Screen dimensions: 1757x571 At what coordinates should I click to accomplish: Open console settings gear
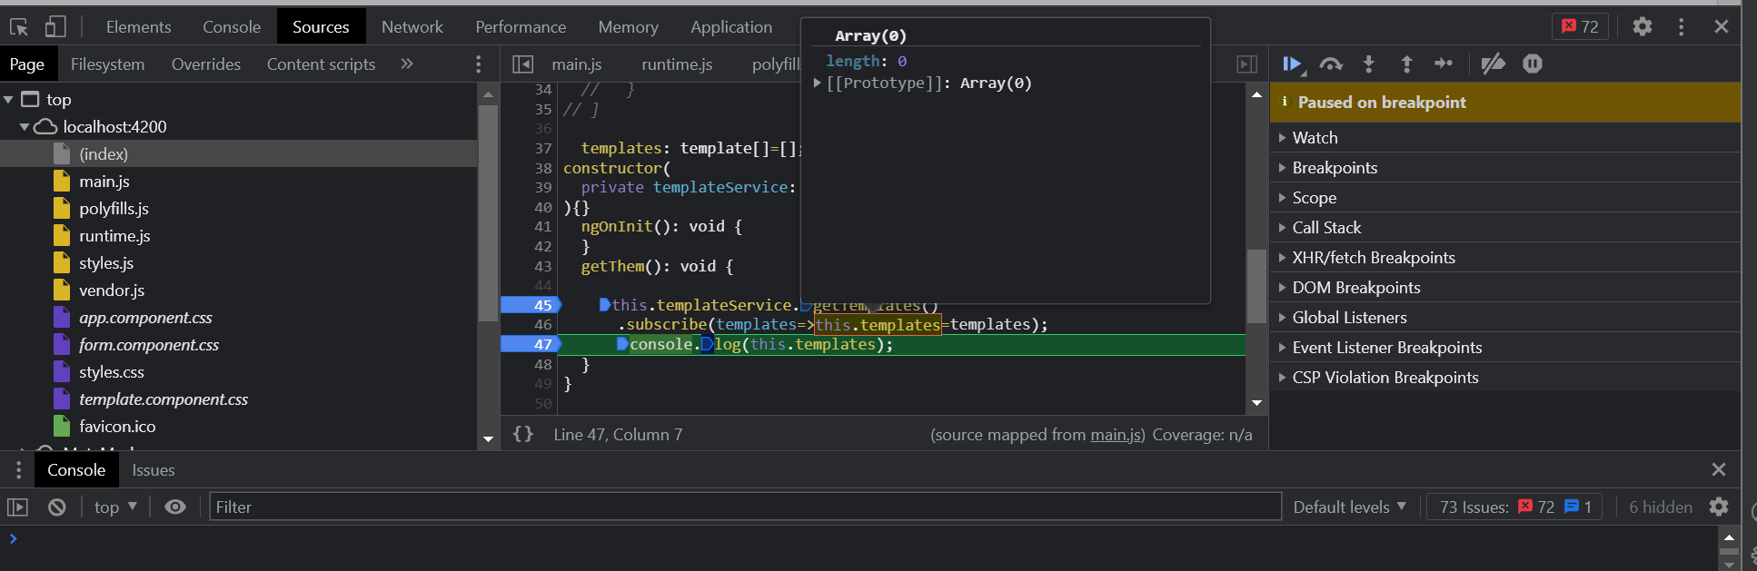[1719, 507]
